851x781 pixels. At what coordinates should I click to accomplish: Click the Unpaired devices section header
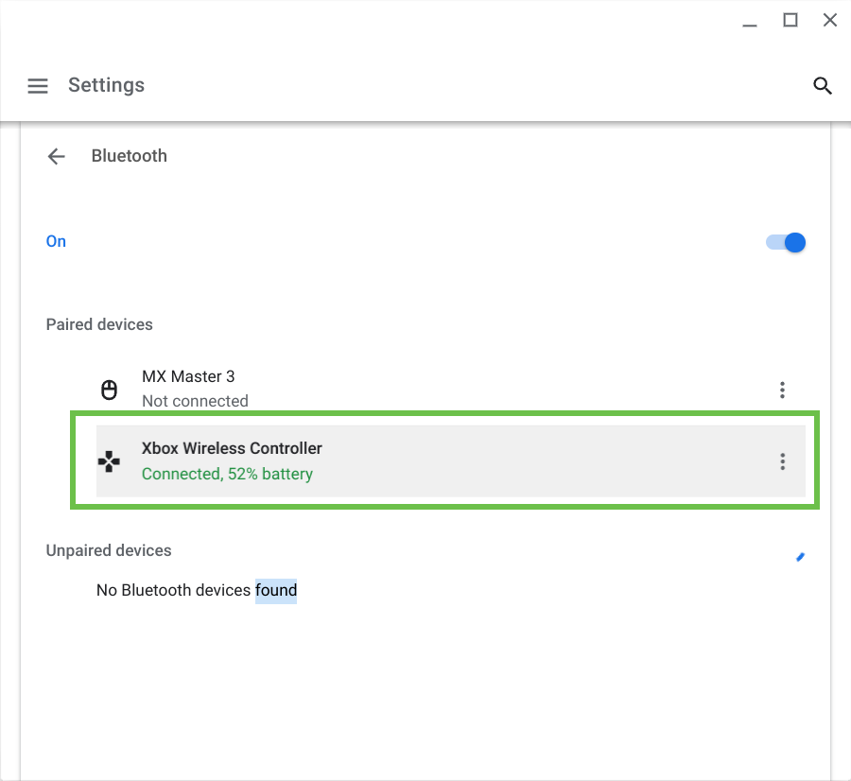[x=109, y=550]
